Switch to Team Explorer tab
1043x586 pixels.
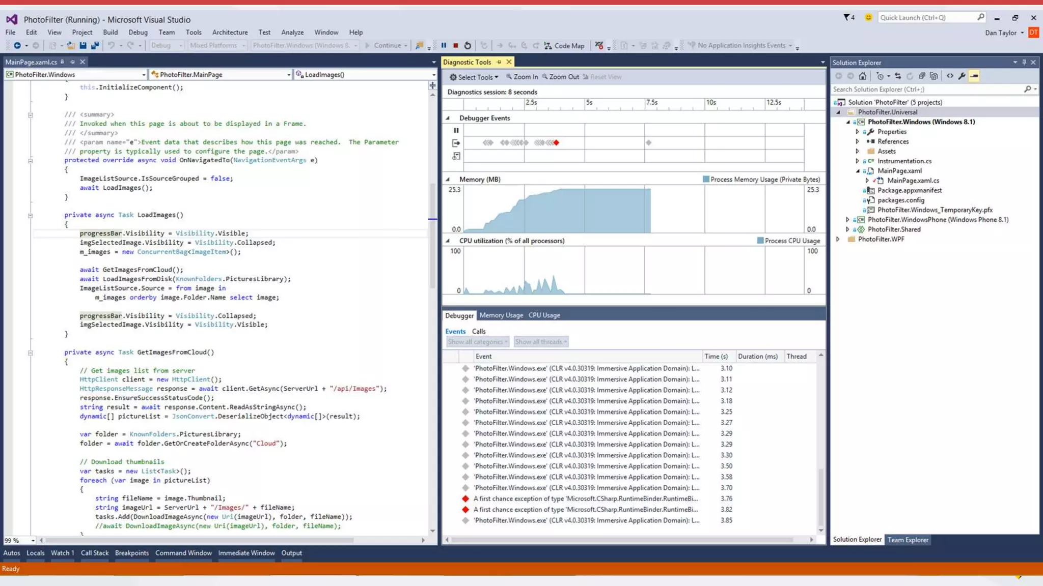pos(908,540)
